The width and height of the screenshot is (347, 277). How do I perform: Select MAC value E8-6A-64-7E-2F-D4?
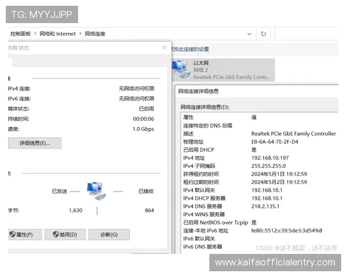[275, 142]
